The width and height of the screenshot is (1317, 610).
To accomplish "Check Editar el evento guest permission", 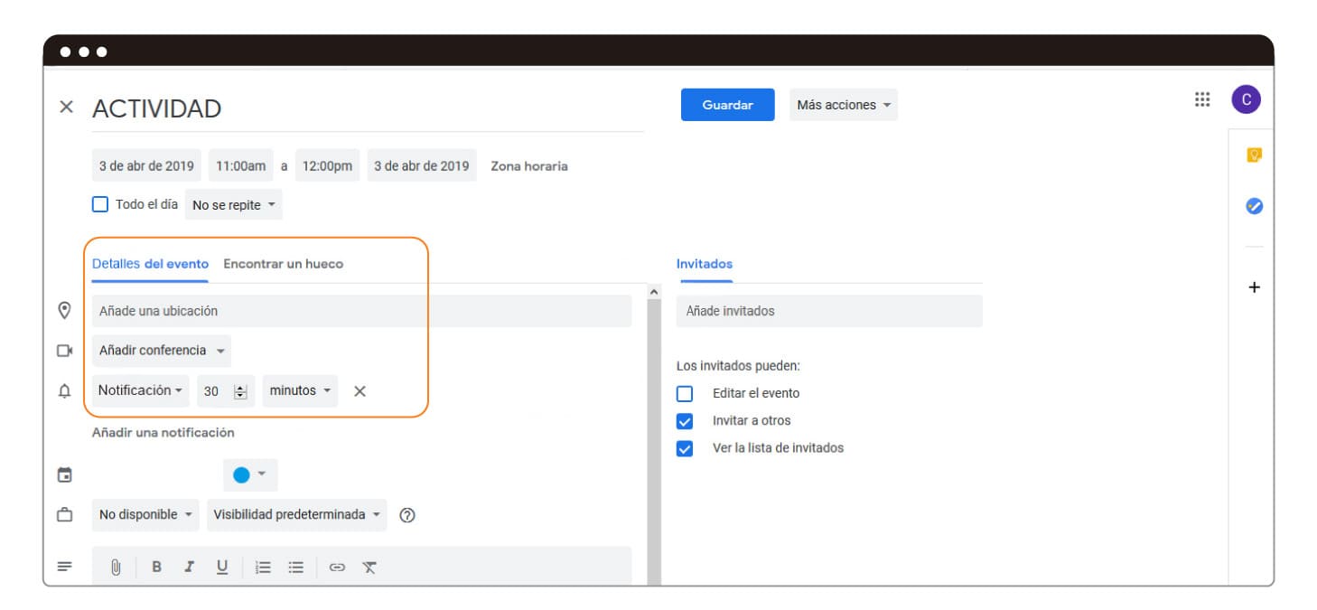I will coord(685,394).
